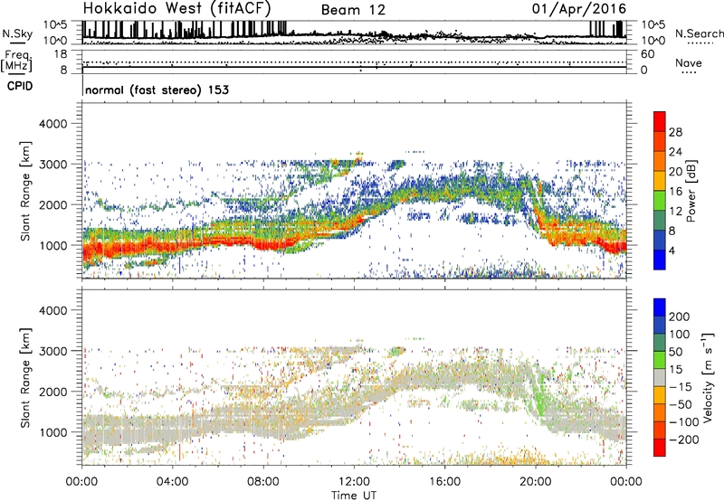Click 'Slant Range [km]' label of velocity panel
The image size is (724, 501).
tap(25, 378)
